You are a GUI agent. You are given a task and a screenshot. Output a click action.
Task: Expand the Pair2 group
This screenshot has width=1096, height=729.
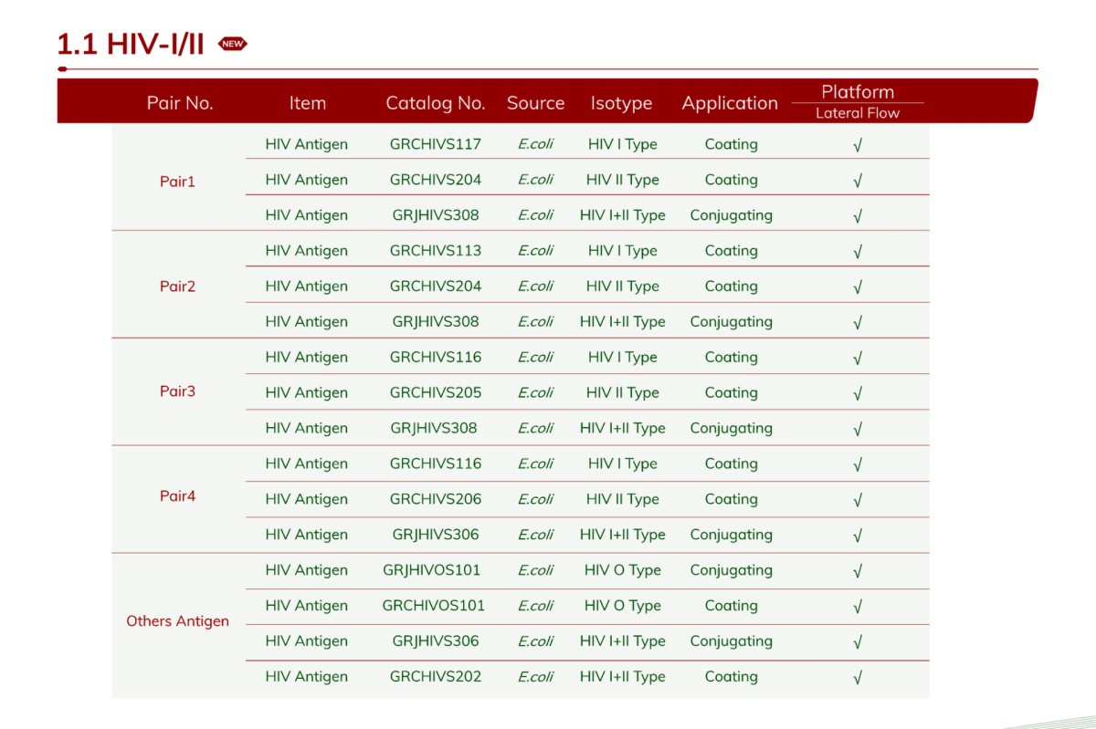pyautogui.click(x=178, y=286)
